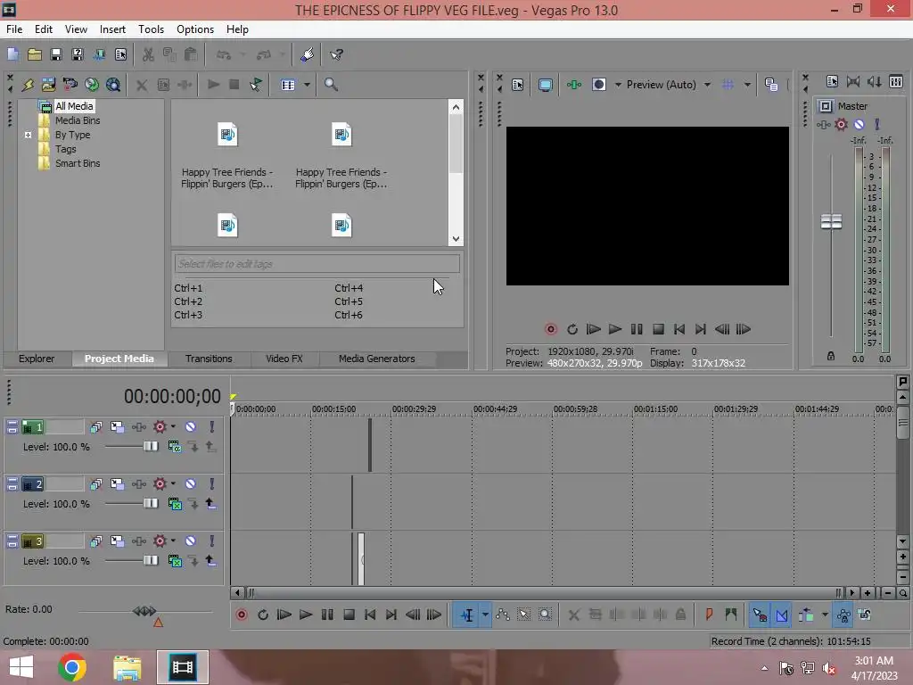Open Auto Ripple dropdown arrow
Screen dimensions: 913x685
[x=825, y=615]
